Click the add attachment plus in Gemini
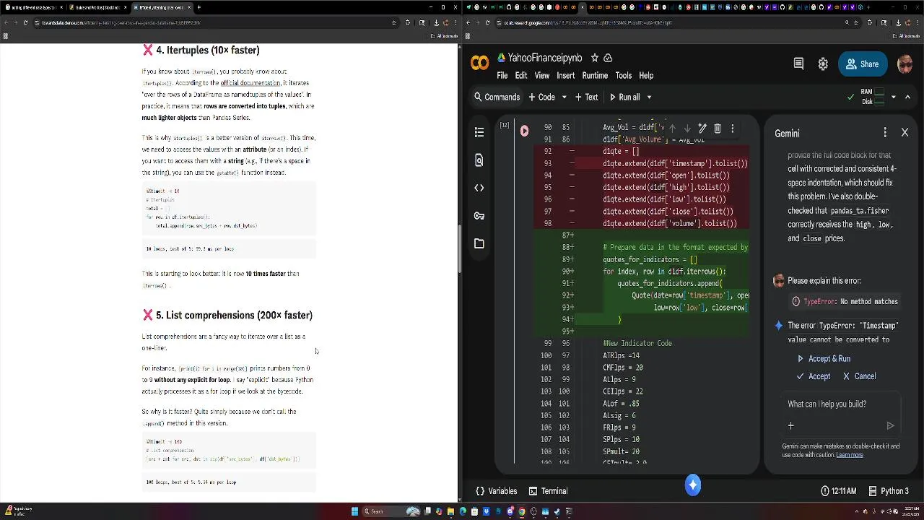This screenshot has width=924, height=520. [791, 426]
